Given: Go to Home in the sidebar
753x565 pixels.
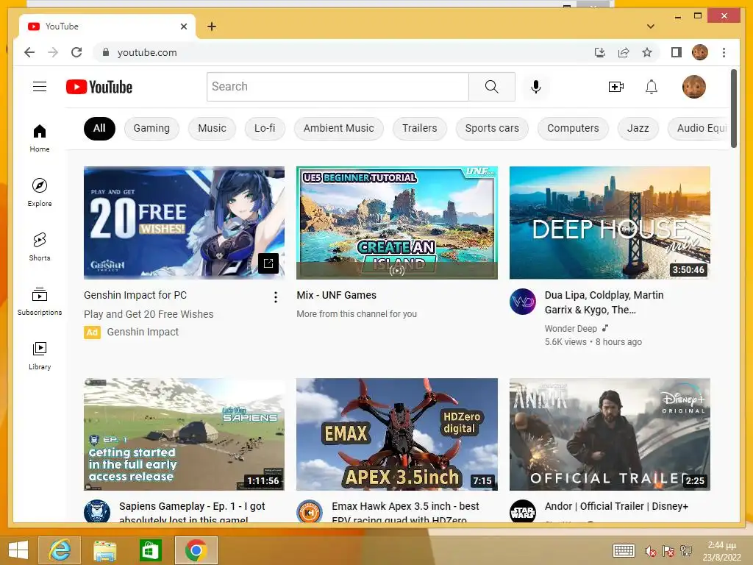Looking at the screenshot, I should [40, 138].
